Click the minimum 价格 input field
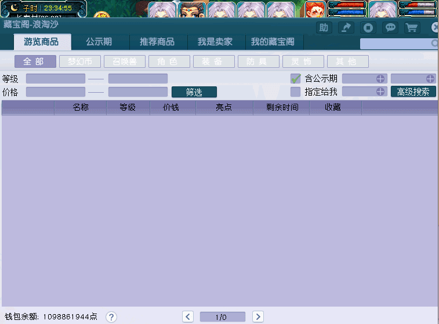The height and width of the screenshot is (324, 439). pos(56,92)
